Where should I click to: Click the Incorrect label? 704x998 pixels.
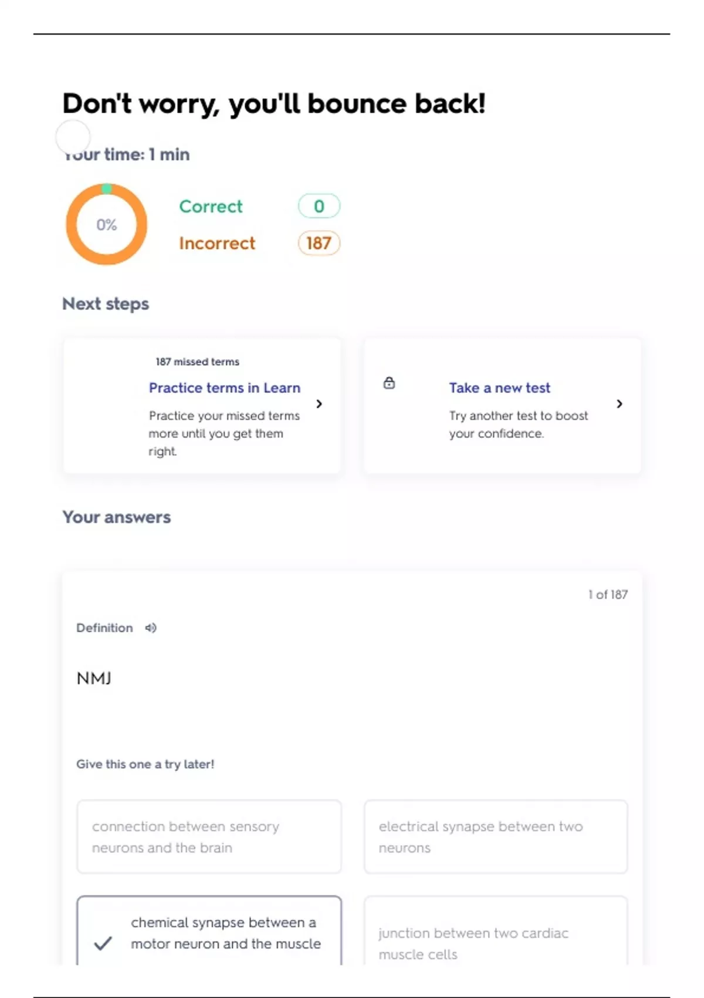coord(217,243)
